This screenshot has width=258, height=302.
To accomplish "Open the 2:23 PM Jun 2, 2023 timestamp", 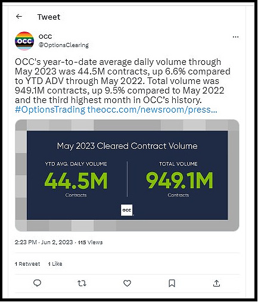I will [x=43, y=242].
